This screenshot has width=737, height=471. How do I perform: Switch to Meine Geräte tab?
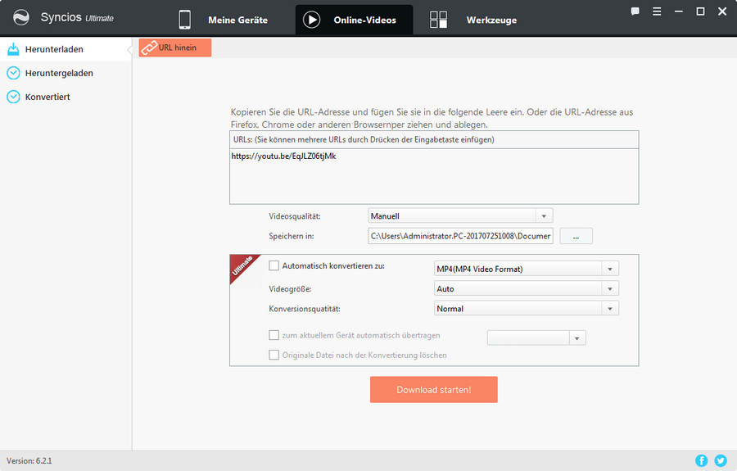coord(224,20)
